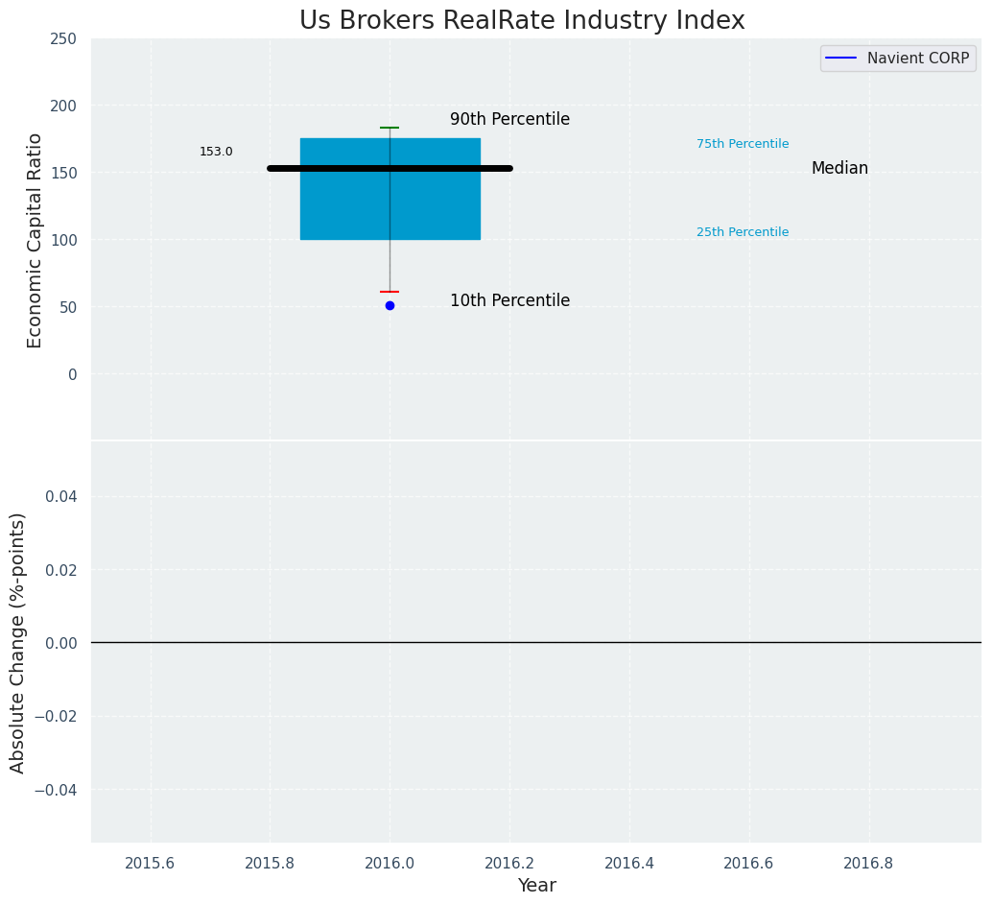Click the Year x-axis label
992x904 pixels.
(536, 885)
